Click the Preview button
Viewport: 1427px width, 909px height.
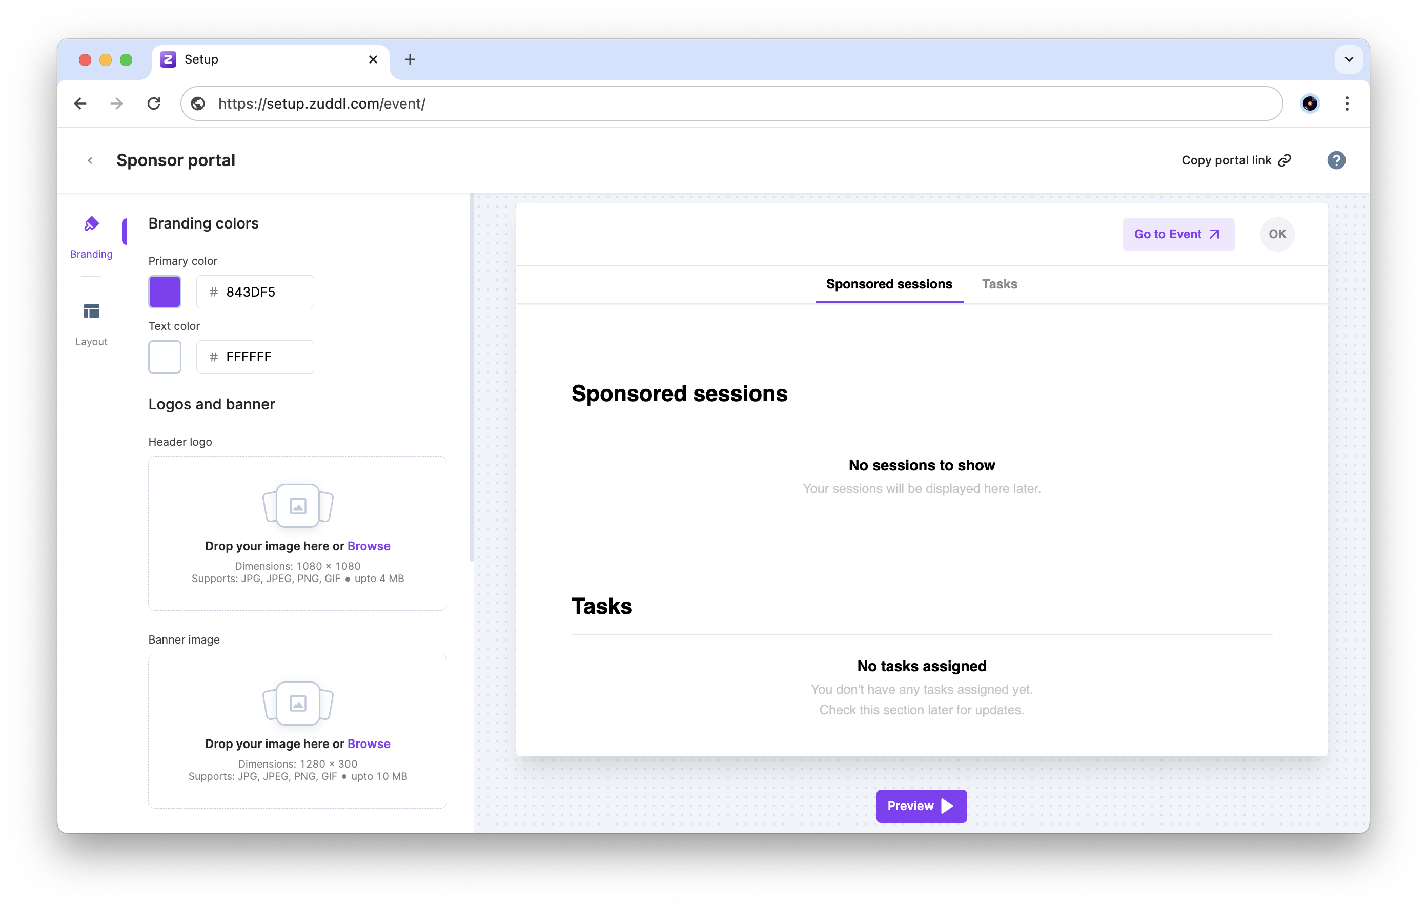click(921, 806)
